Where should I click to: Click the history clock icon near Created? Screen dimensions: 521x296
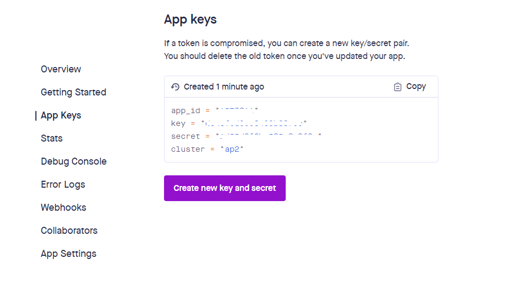[175, 87]
